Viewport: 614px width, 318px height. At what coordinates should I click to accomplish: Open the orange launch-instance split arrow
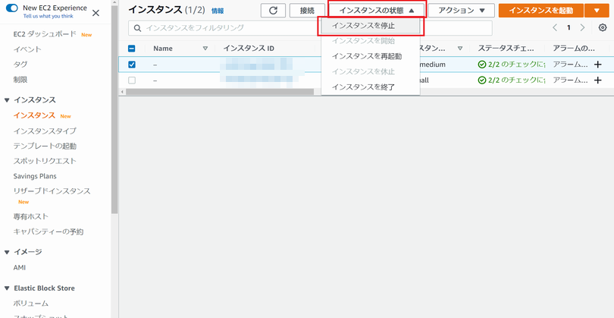597,11
